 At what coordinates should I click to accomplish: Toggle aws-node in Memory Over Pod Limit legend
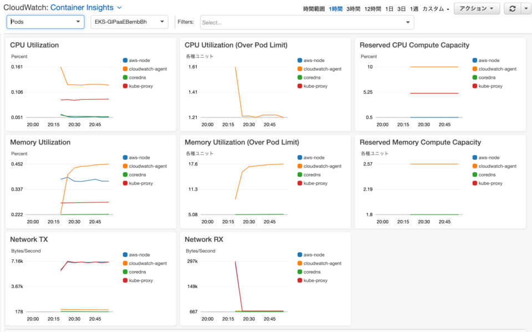(311, 157)
